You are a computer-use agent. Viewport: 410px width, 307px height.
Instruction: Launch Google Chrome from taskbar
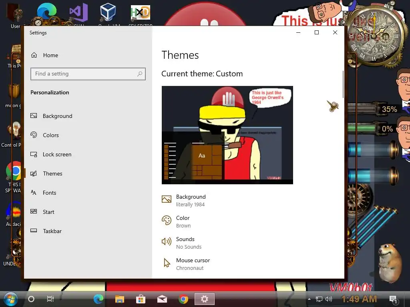point(183,299)
